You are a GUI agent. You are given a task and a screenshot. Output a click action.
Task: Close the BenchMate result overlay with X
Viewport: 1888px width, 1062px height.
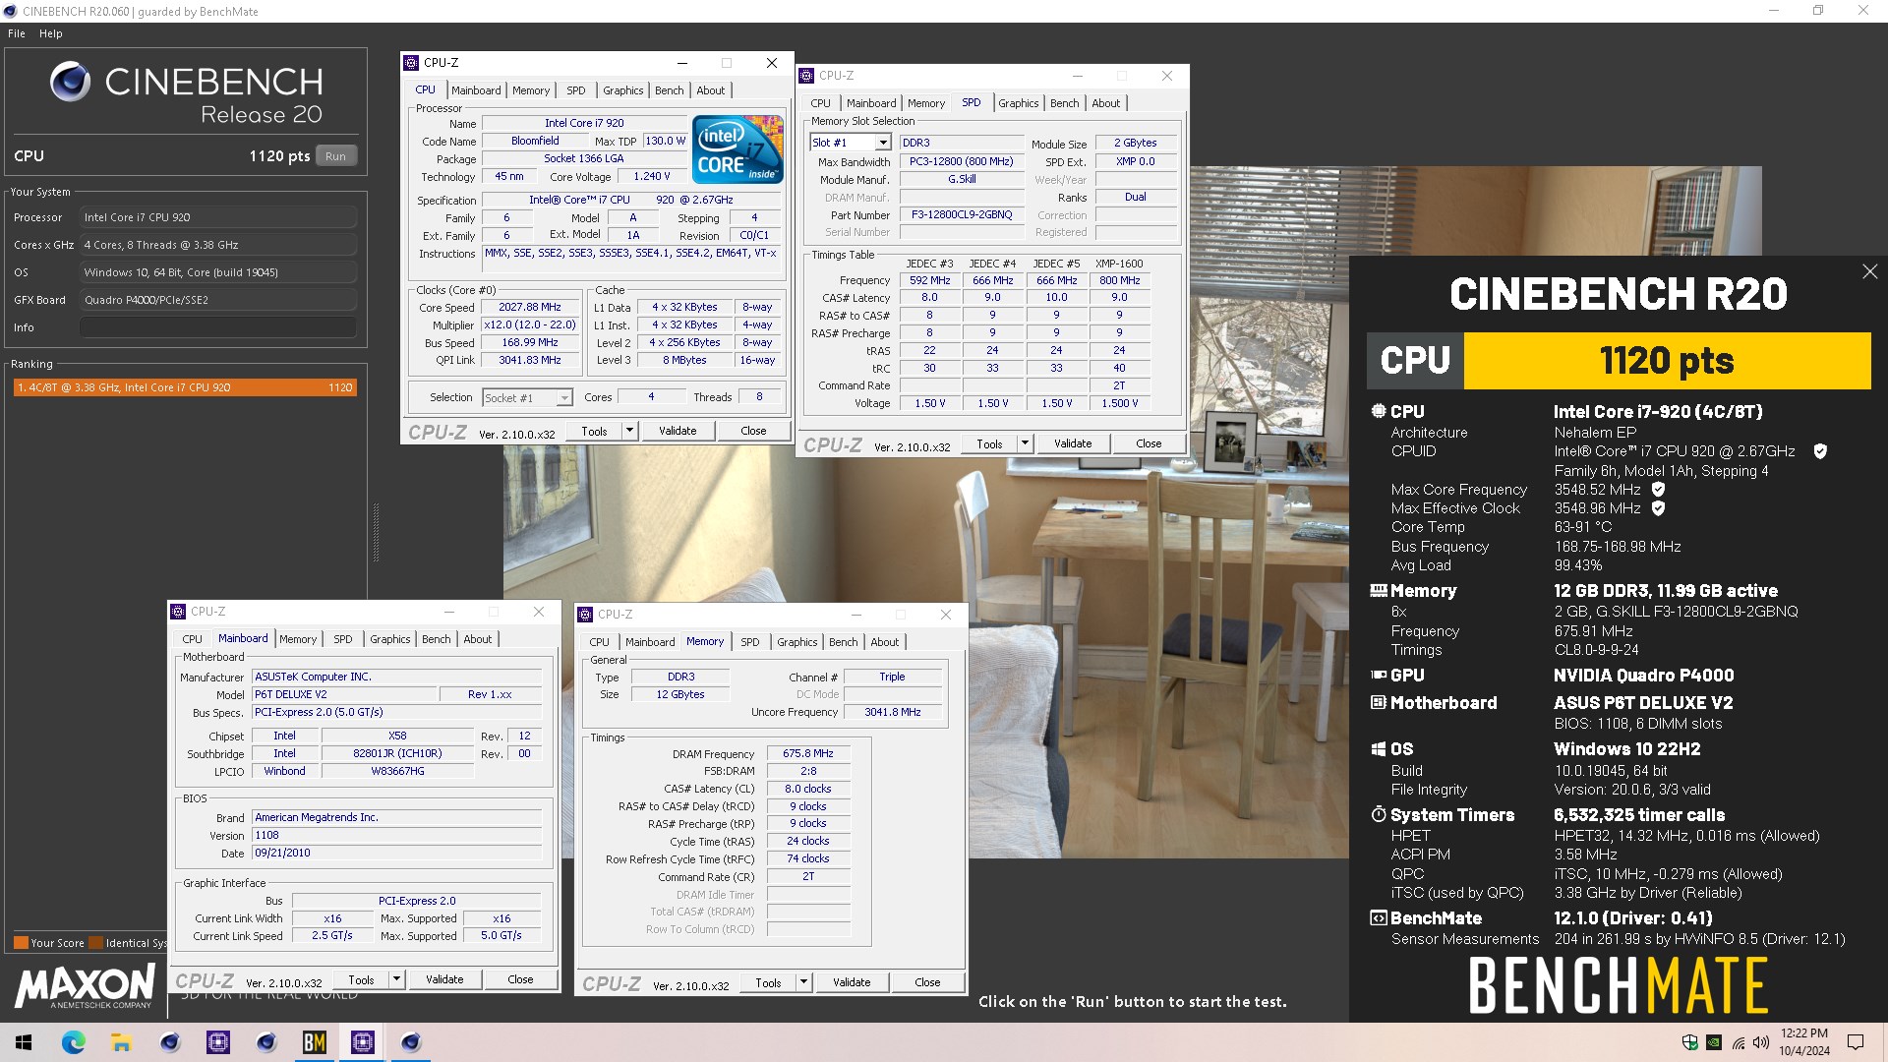[1869, 271]
